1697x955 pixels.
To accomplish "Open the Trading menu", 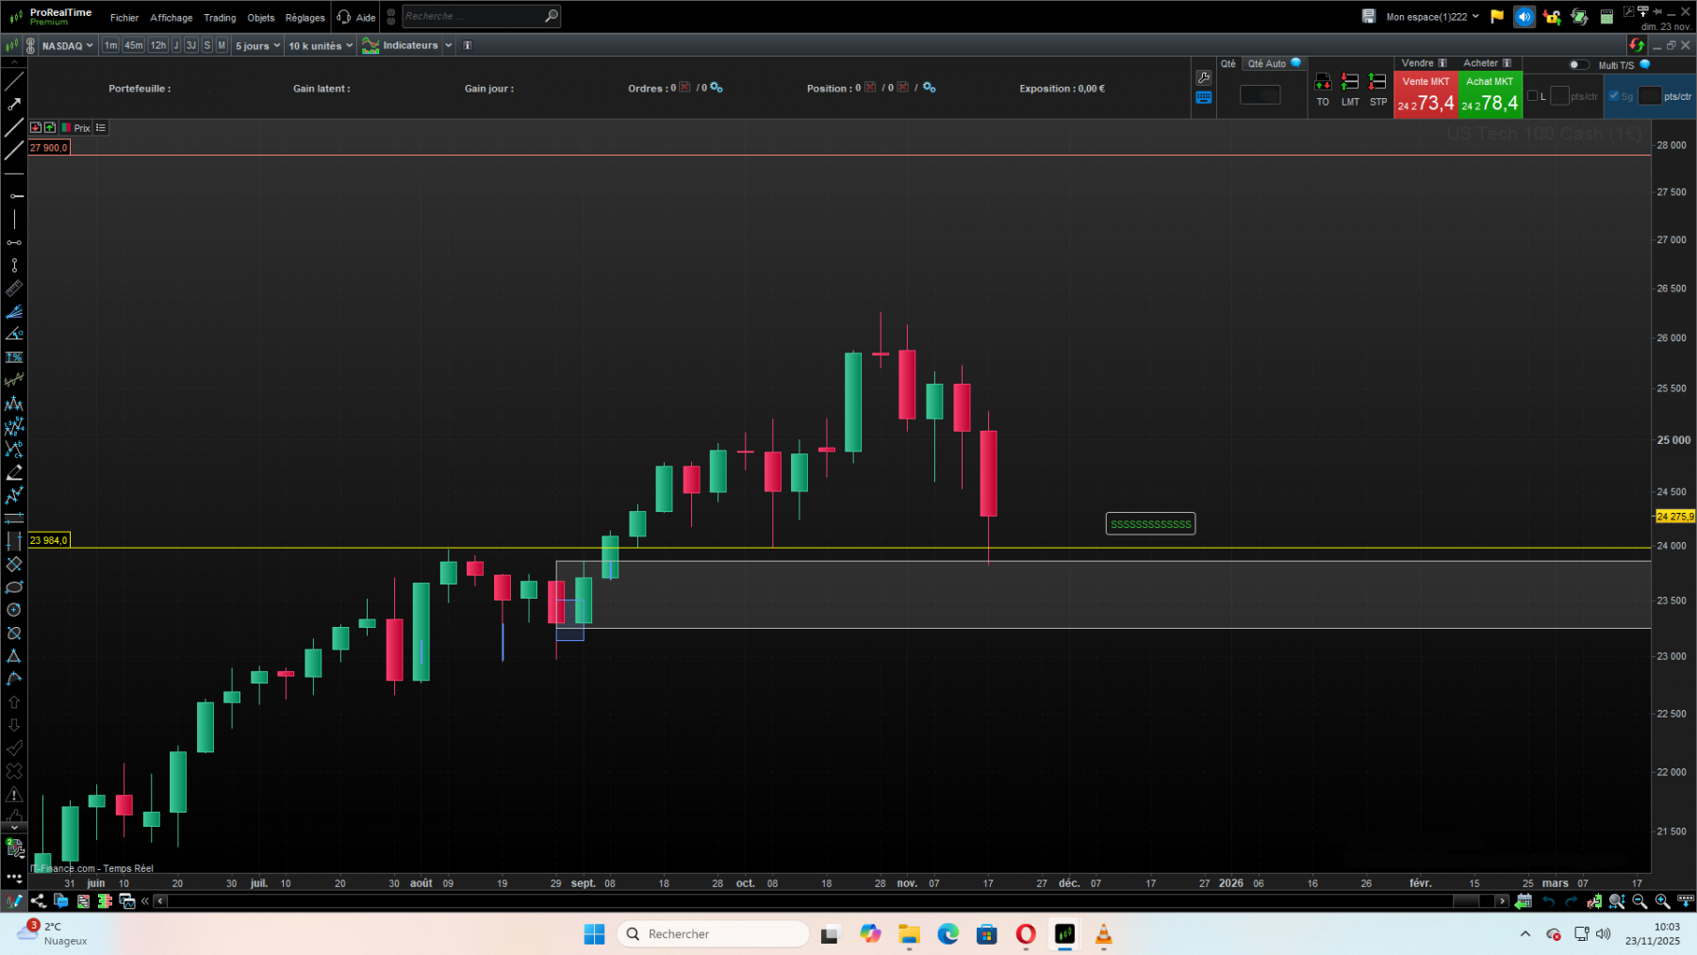I will pyautogui.click(x=220, y=17).
